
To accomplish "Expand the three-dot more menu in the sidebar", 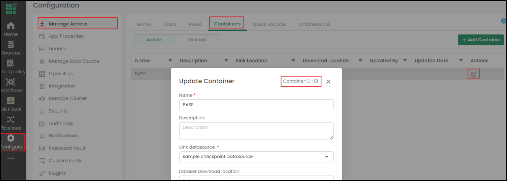I will (x=11, y=158).
